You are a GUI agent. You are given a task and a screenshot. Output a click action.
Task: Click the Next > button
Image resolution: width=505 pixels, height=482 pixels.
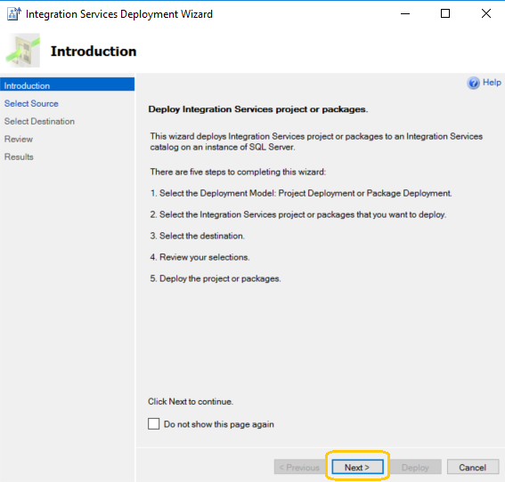coord(357,467)
